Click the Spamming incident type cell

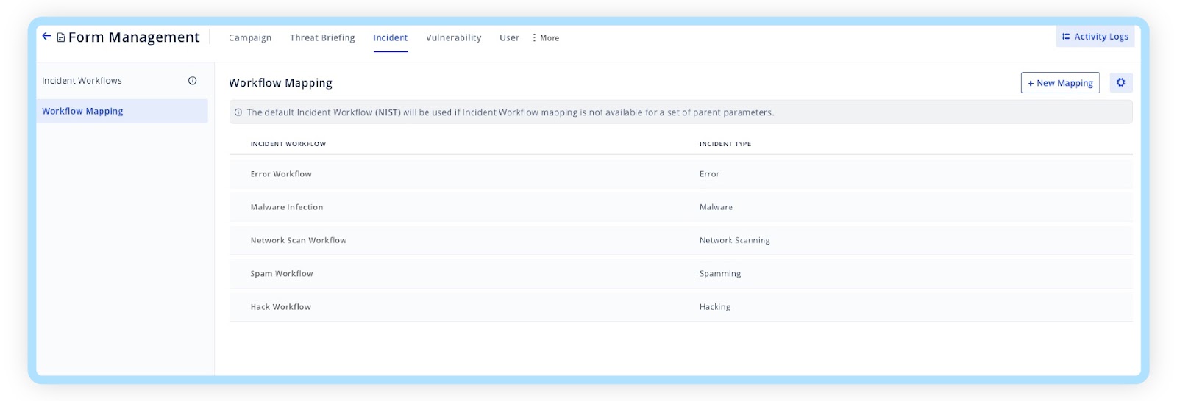click(x=720, y=274)
